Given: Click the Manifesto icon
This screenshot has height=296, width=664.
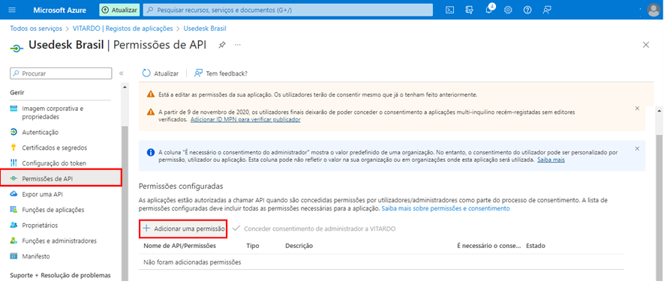Looking at the screenshot, I should (x=14, y=256).
